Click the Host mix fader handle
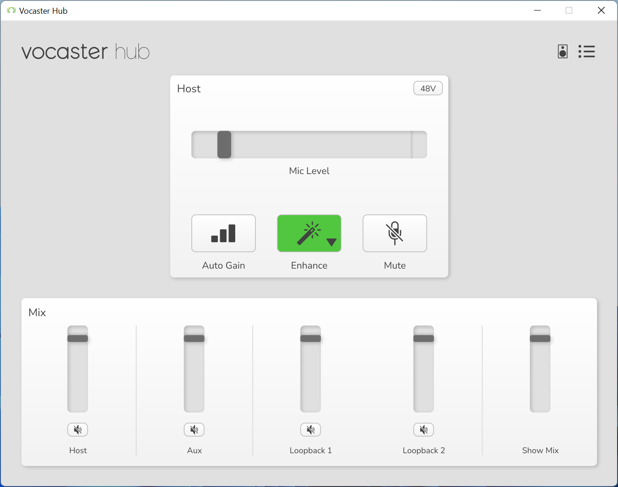Screen dimensions: 618x487 click(x=78, y=339)
